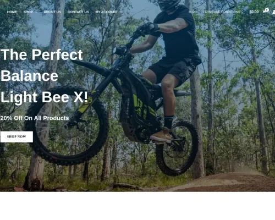This screenshot has width=275, height=220.
Task: Click the cart item count badge
Action: [x=267, y=10]
